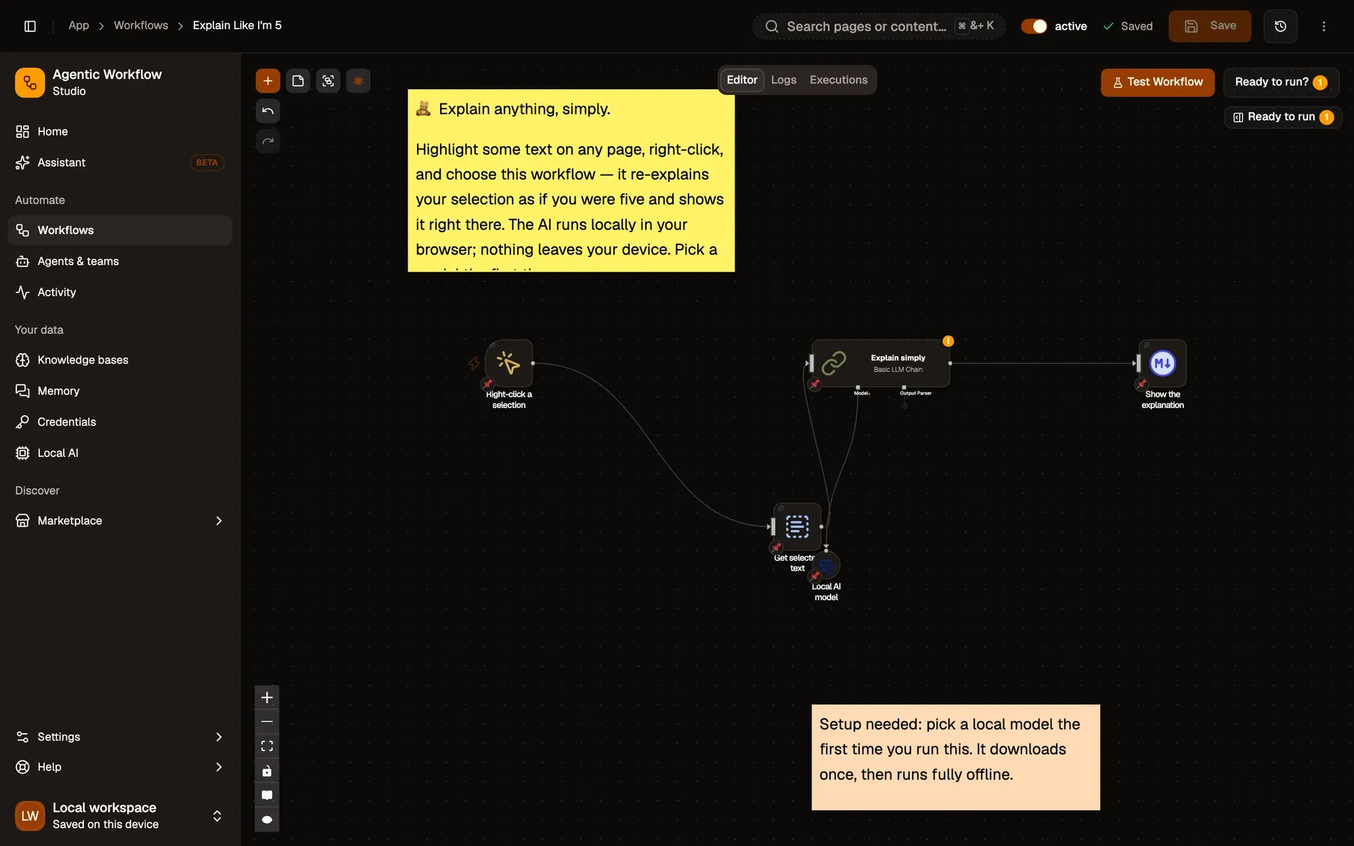Switch to the Executions tab
The width and height of the screenshot is (1354, 846).
point(838,80)
